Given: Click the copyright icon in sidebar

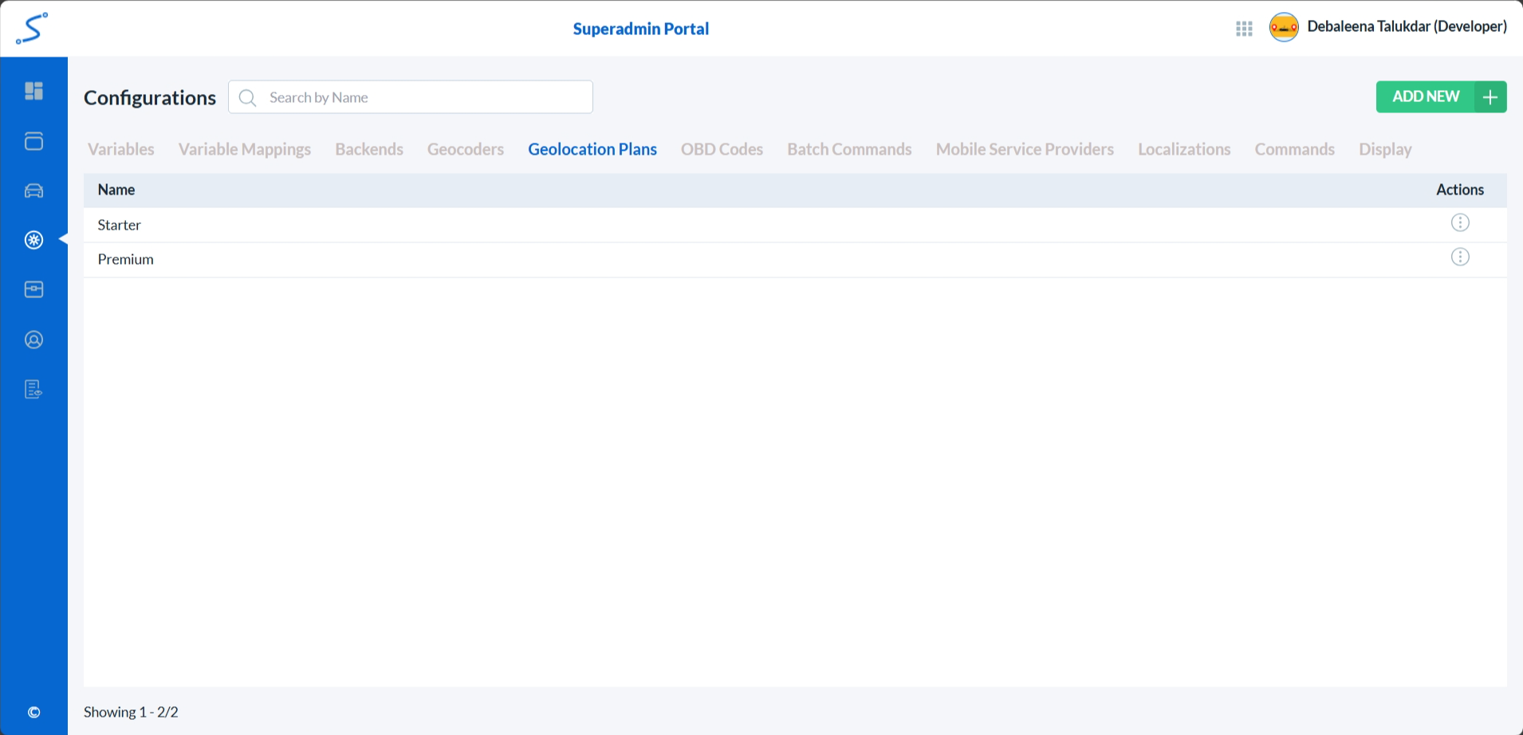Looking at the screenshot, I should point(33,712).
